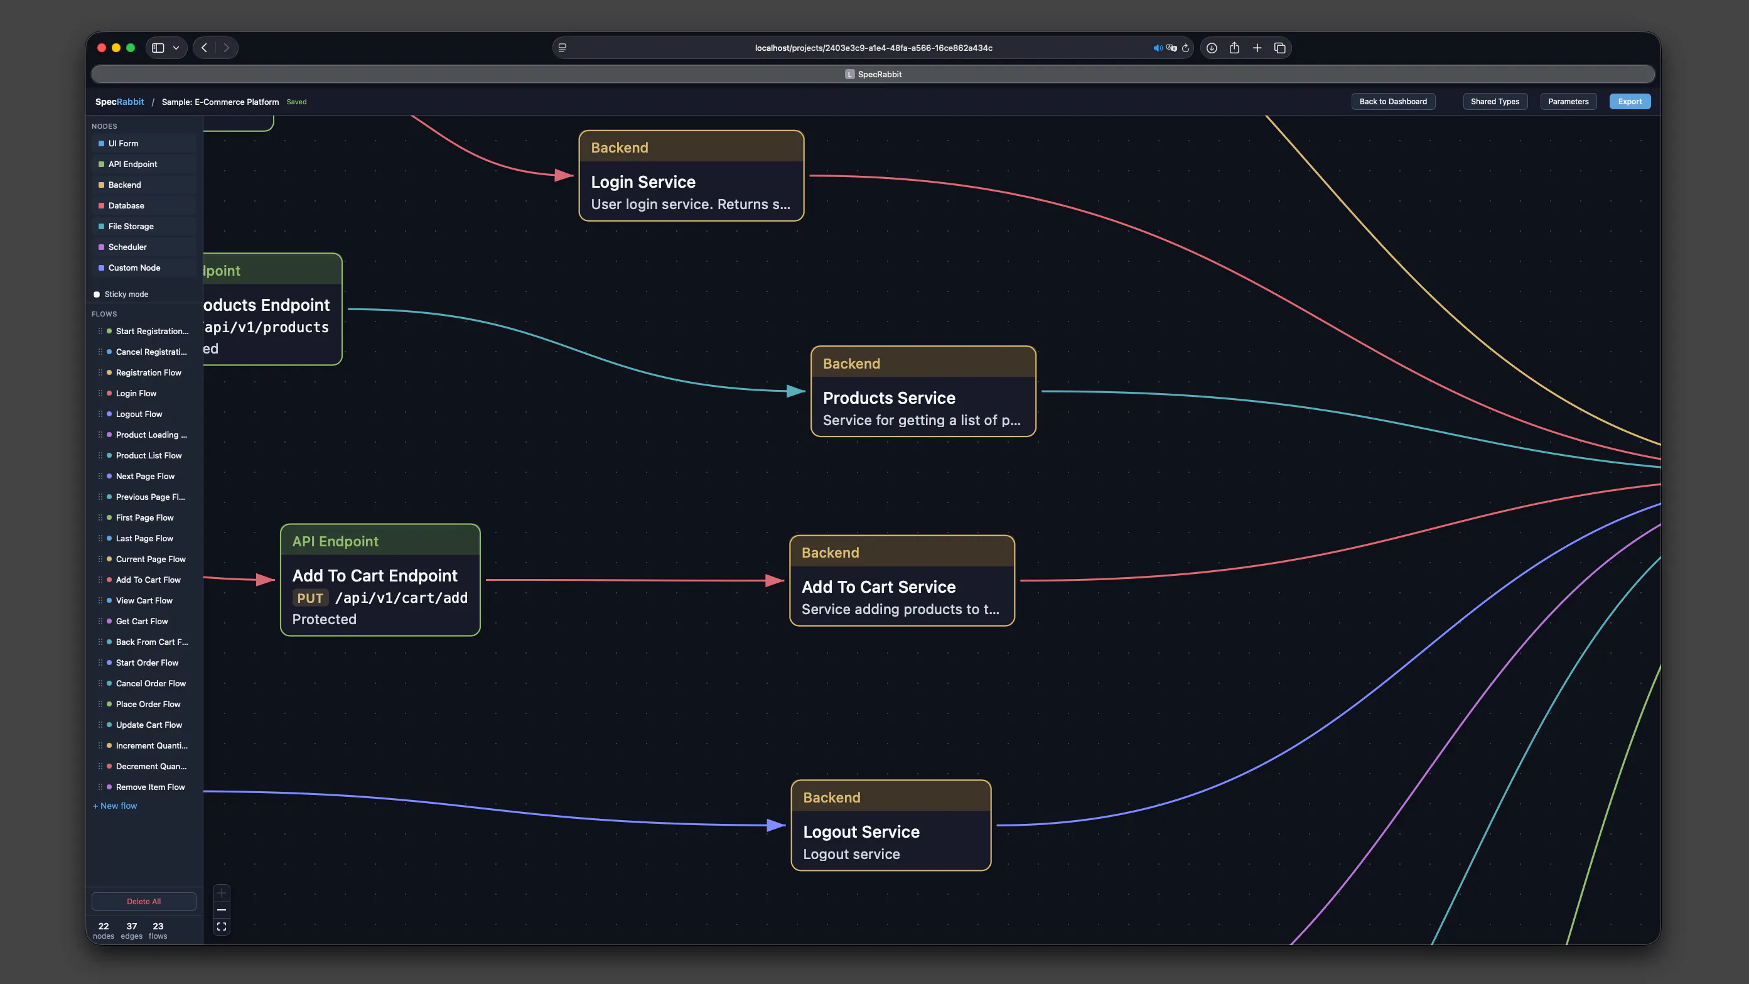This screenshot has height=984, width=1749.
Task: Select Next Page Flow
Action: 144,476
